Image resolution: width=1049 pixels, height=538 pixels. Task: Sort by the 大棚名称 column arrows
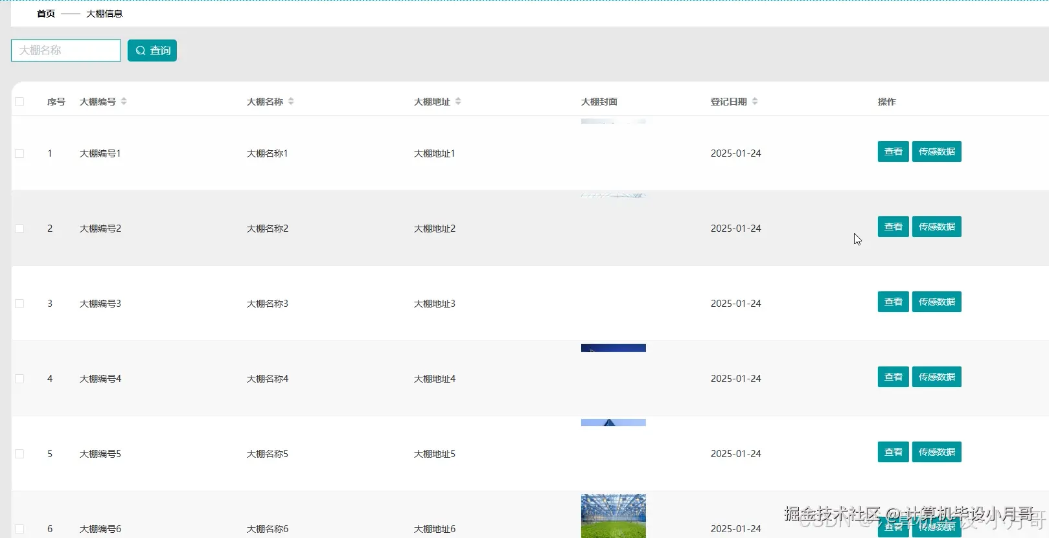click(x=291, y=102)
